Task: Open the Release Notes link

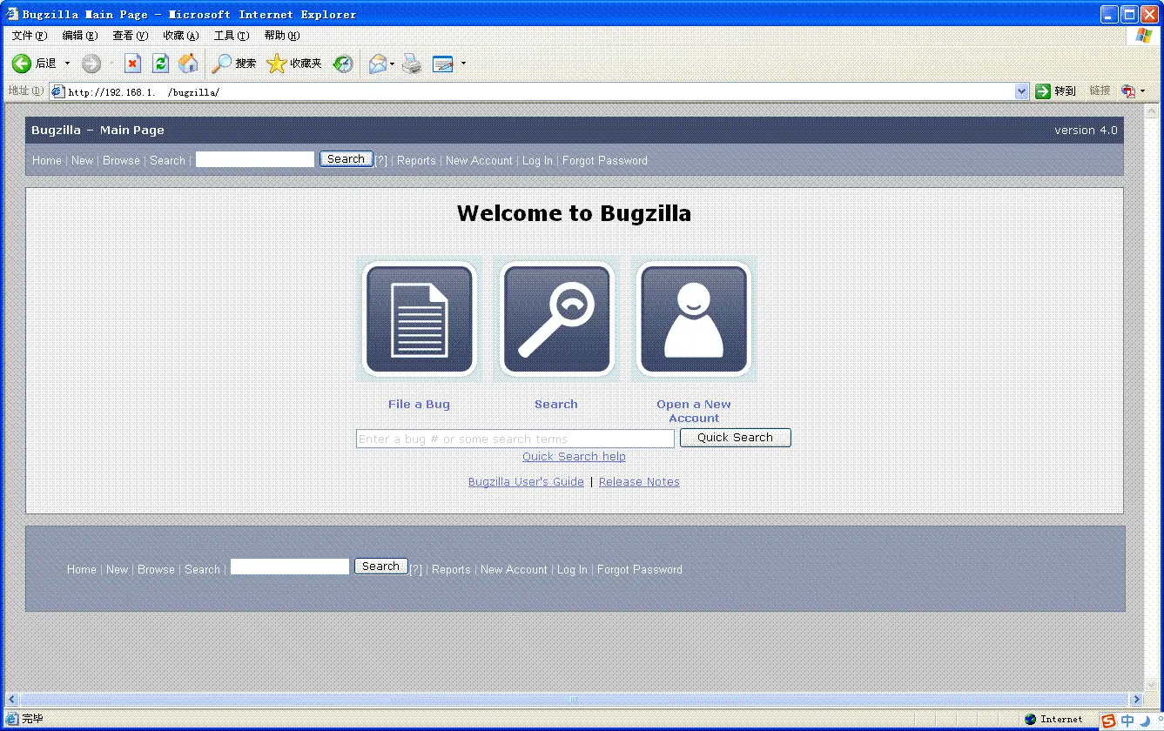Action: click(639, 482)
